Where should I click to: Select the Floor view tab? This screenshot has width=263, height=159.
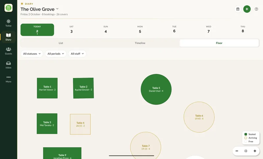219,43
